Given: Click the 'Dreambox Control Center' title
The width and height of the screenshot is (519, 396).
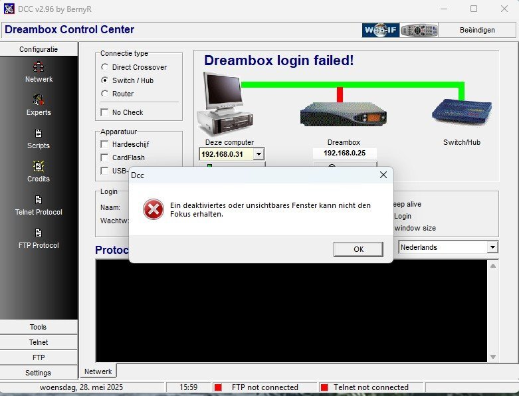Looking at the screenshot, I should click(70, 29).
